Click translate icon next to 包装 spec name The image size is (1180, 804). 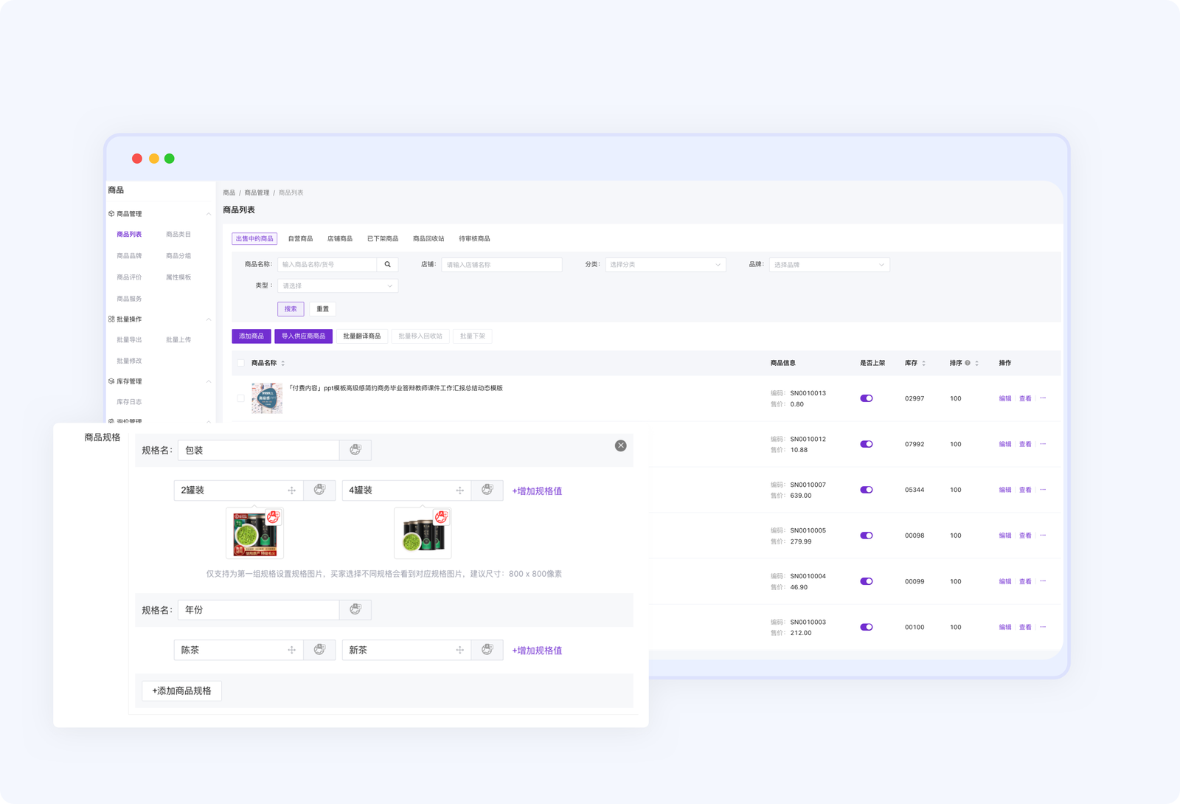(355, 450)
